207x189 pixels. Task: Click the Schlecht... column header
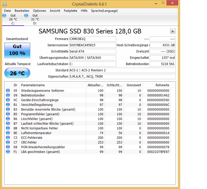(x=114, y=85)
